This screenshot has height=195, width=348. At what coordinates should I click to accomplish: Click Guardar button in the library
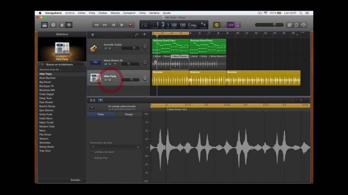click(x=76, y=180)
